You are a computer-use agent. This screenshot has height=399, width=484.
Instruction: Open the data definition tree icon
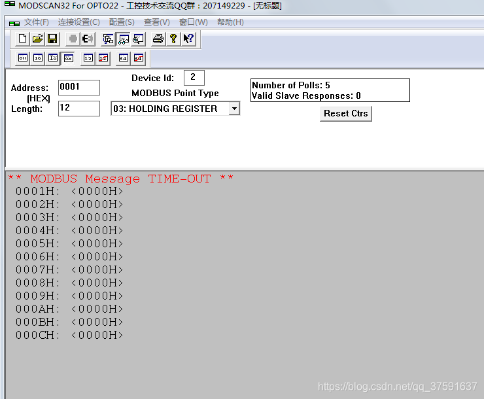tap(109, 39)
